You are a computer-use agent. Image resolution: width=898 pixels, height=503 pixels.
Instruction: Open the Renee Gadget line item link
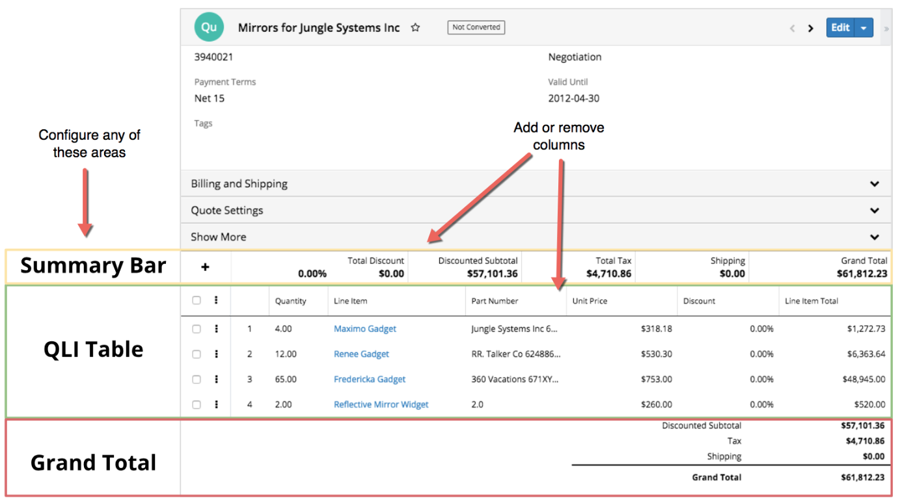pos(361,354)
